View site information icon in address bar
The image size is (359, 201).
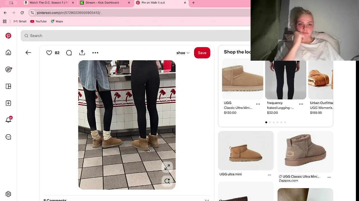tap(32, 13)
